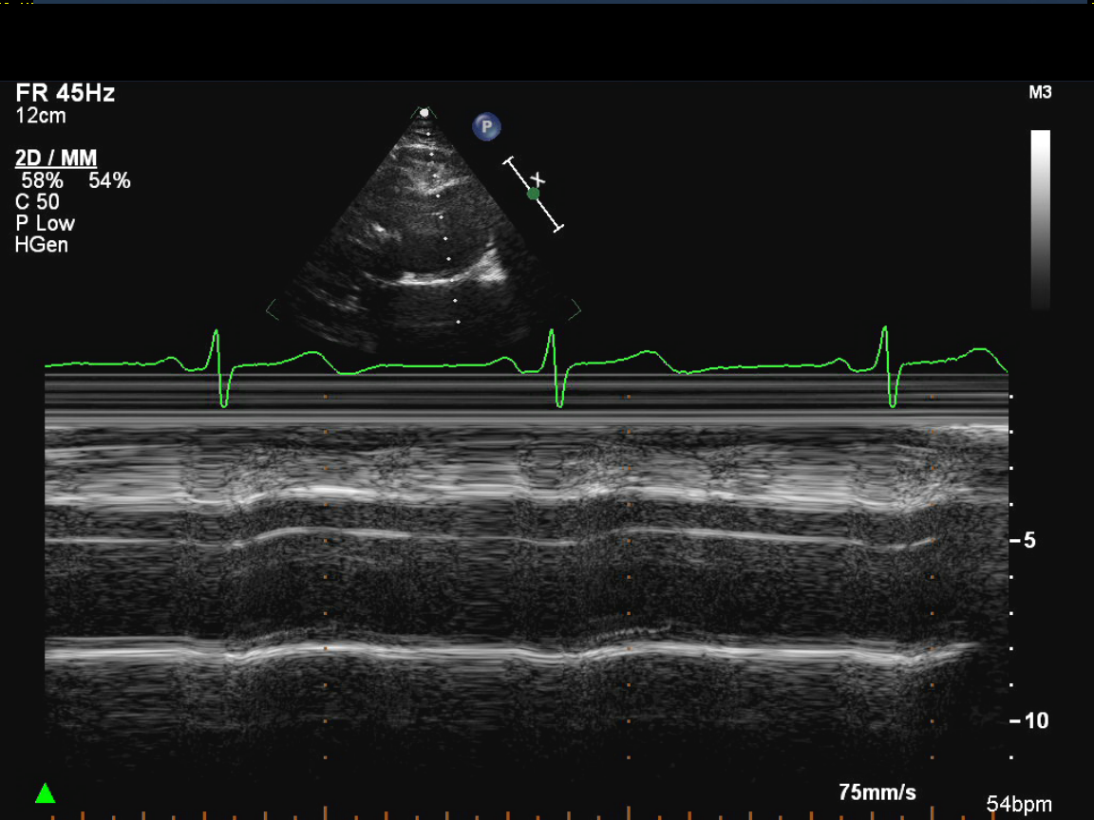
Task: Select the M3 indicator in the top right
Action: 1040,93
